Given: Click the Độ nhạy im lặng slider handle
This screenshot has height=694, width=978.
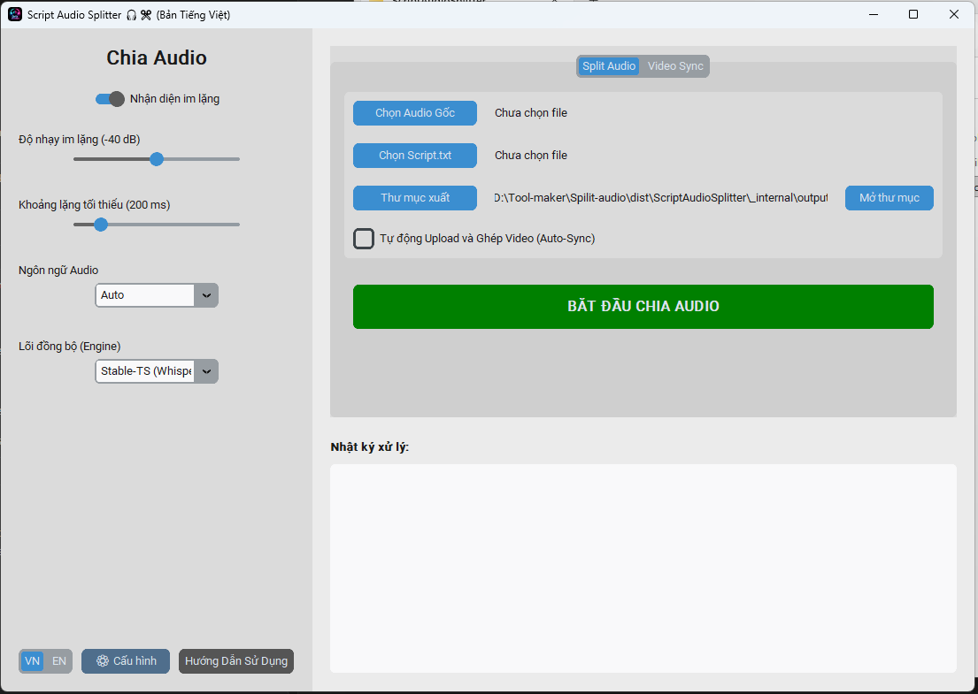Looking at the screenshot, I should pyautogui.click(x=157, y=159).
